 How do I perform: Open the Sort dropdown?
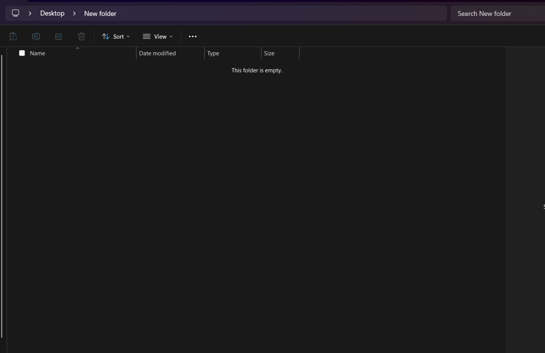(x=116, y=36)
